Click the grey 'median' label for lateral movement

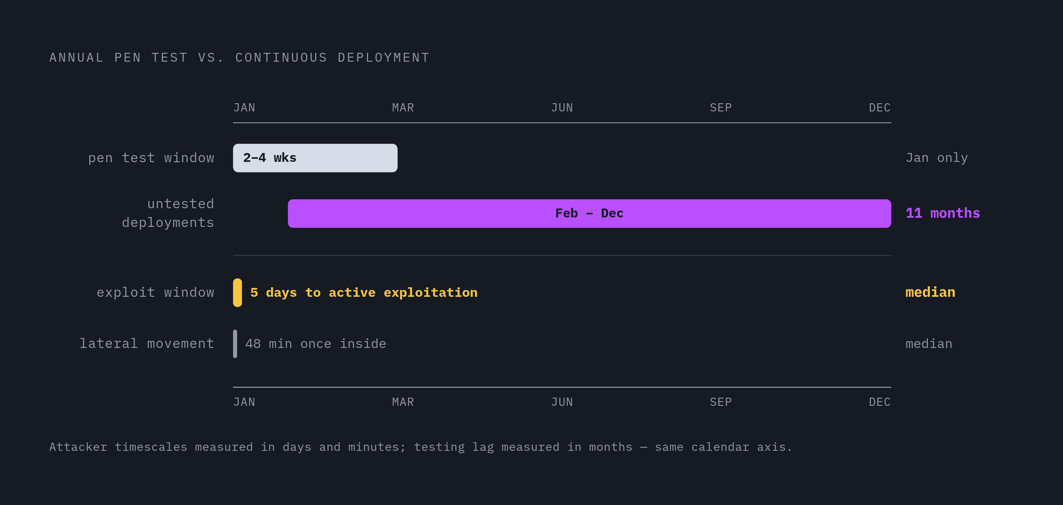click(x=929, y=344)
